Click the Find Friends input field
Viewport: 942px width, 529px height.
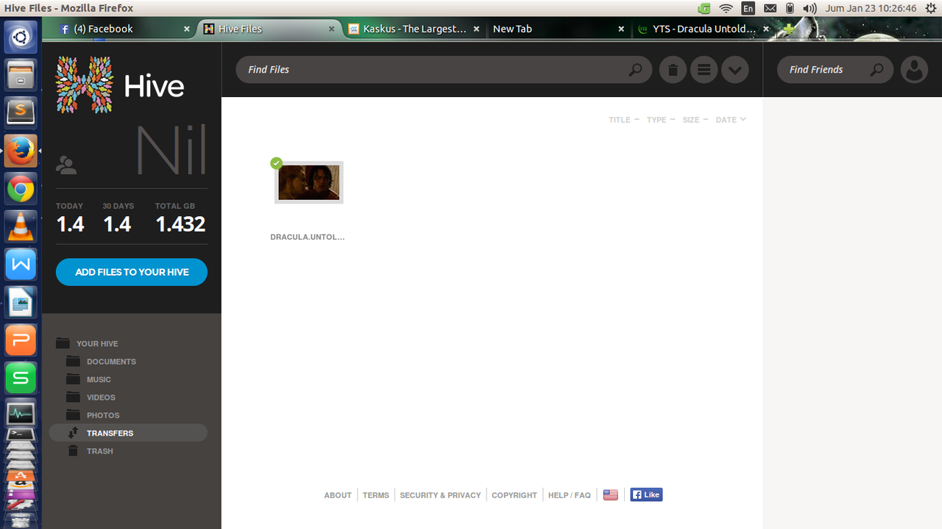click(835, 70)
